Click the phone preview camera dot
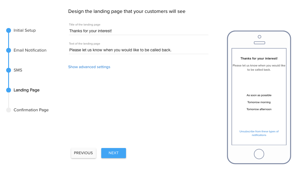306x171 pixels. pyautogui.click(x=259, y=37)
